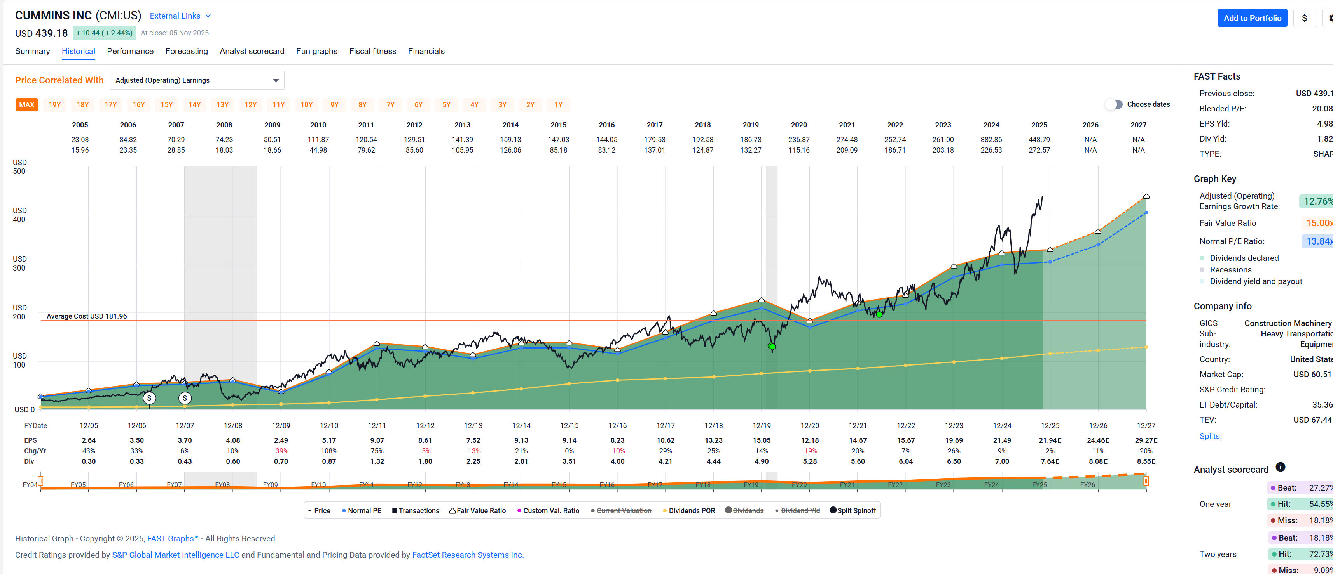Switch to the Forecasting tab
Viewport: 1333px width, 574px height.
(186, 51)
